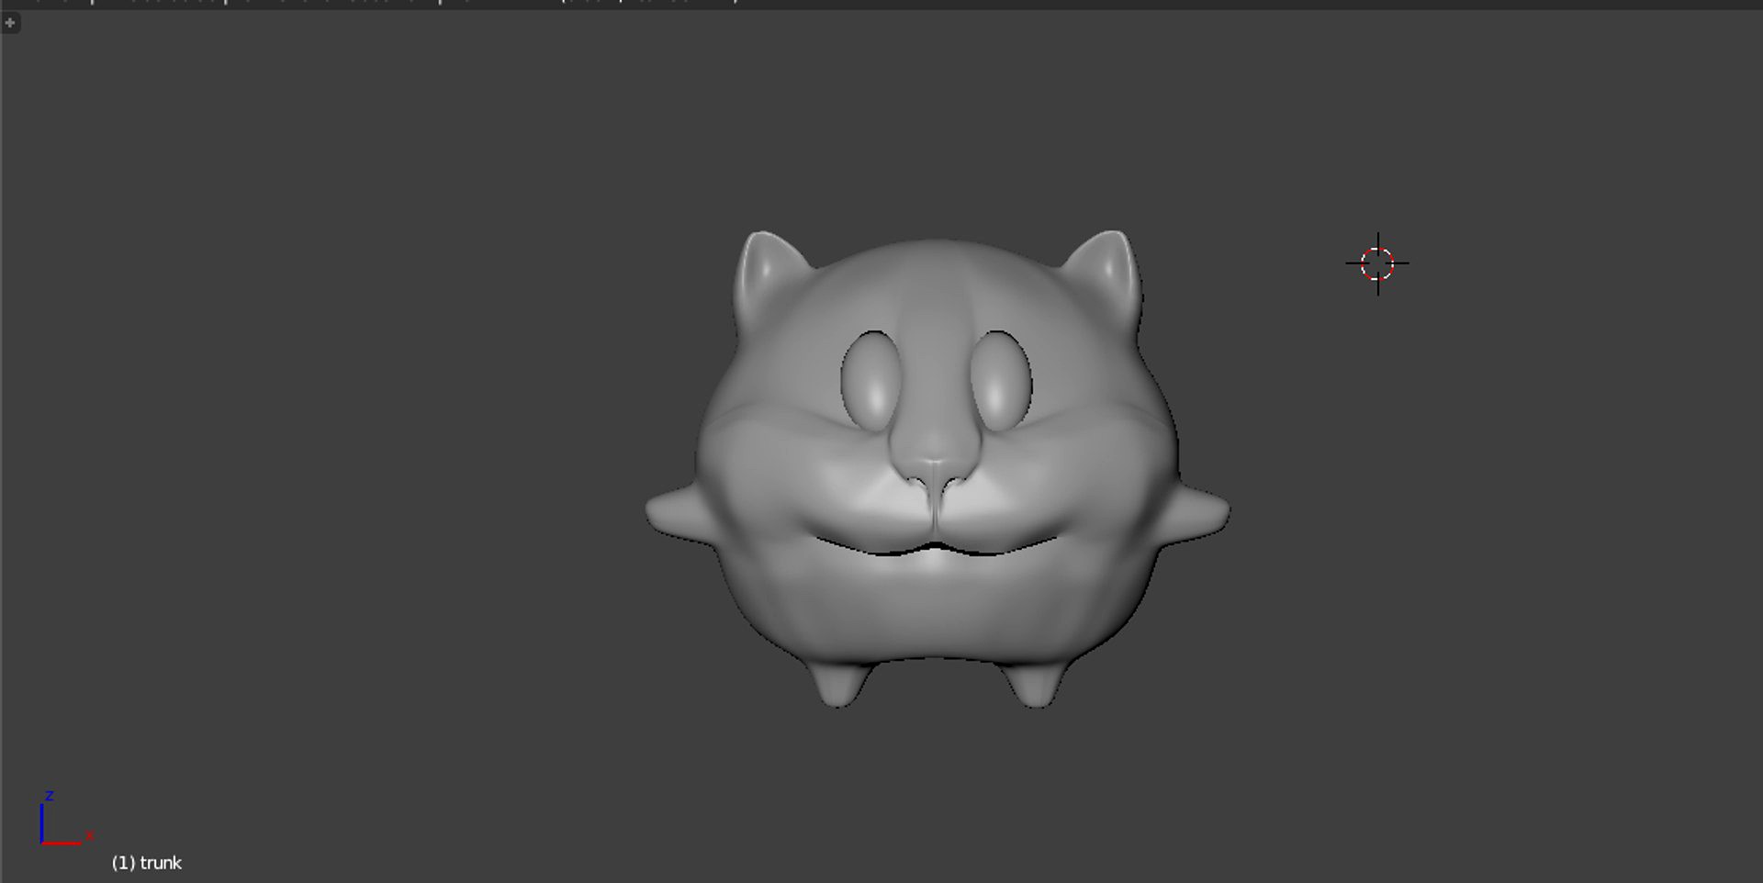Image resolution: width=1763 pixels, height=883 pixels.
Task: Click the '(1) trunk' object name label
Action: point(147,863)
